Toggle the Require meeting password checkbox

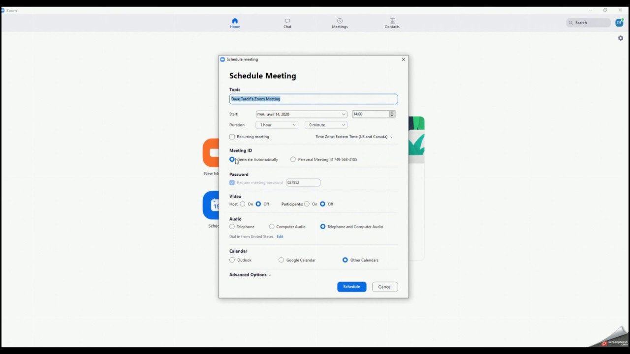tap(232, 182)
